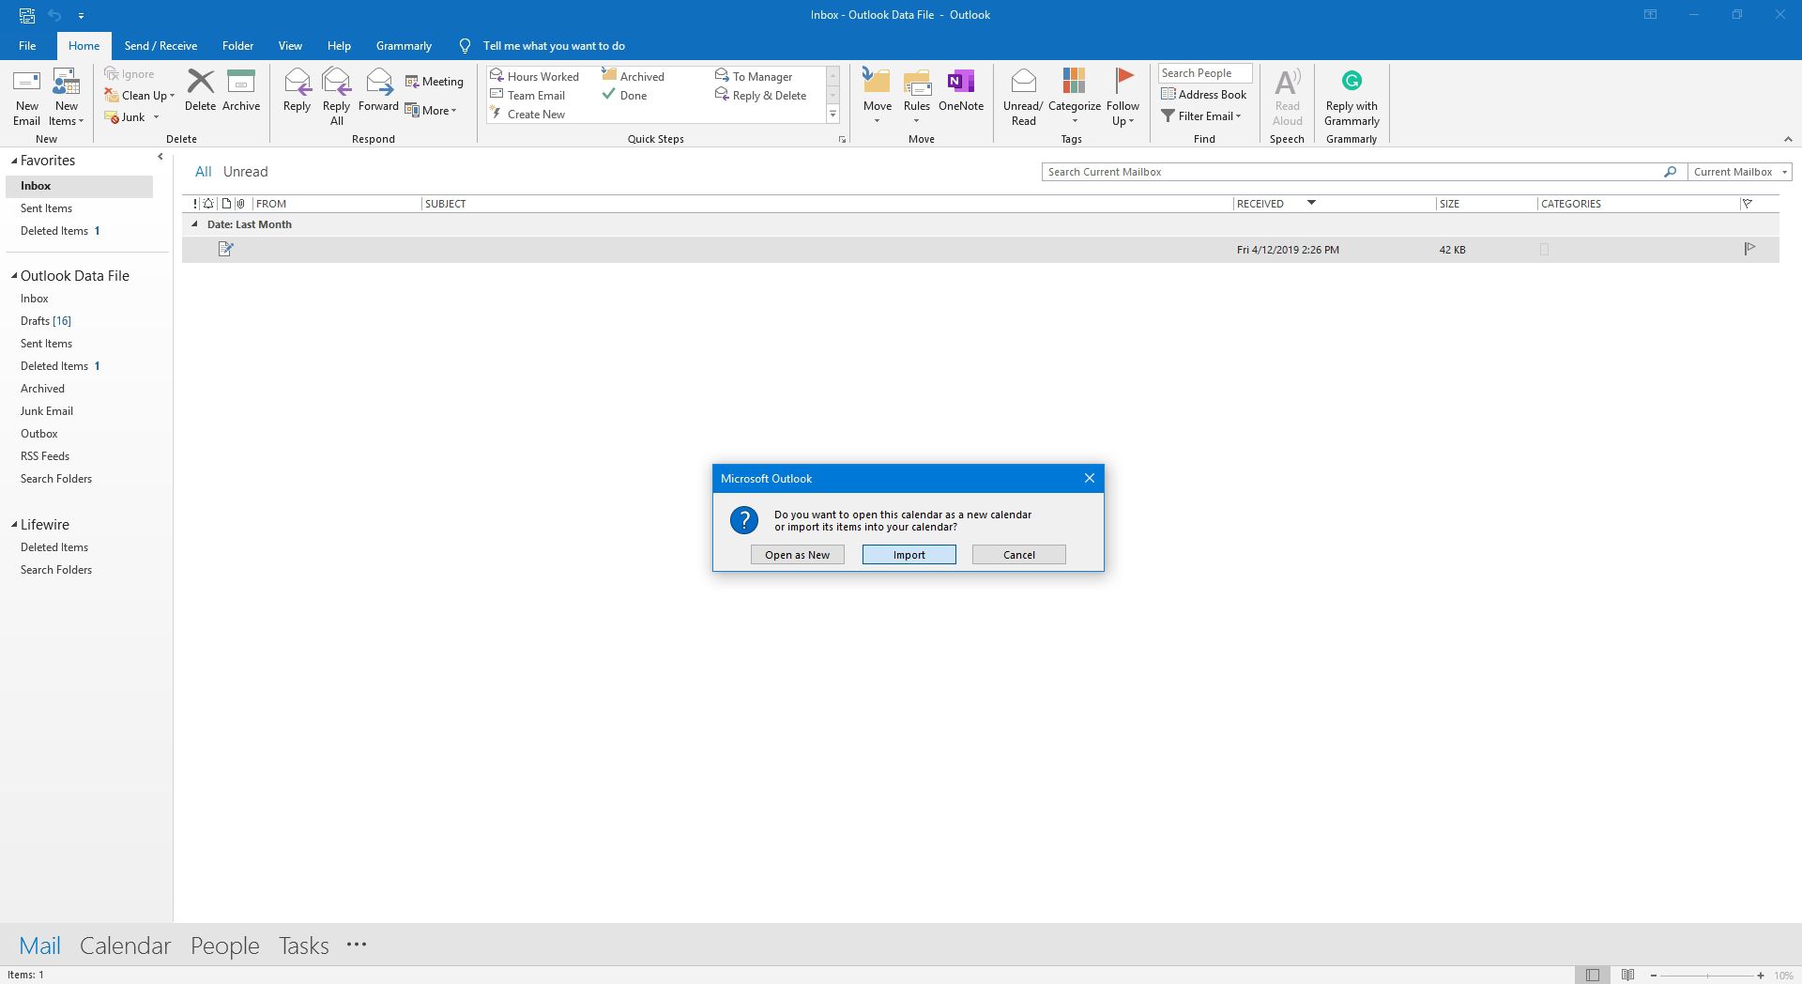1802x984 pixels.
Task: Open the Move folder menu
Action: coord(878,97)
